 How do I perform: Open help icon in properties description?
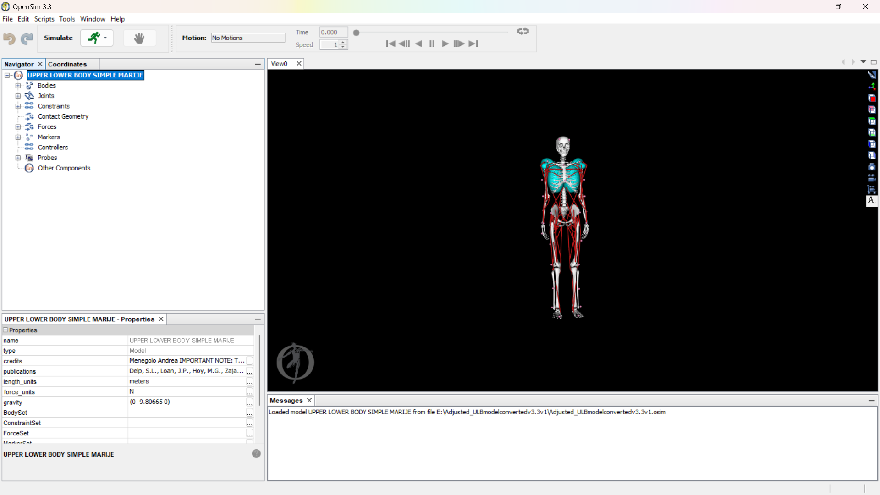tap(256, 454)
